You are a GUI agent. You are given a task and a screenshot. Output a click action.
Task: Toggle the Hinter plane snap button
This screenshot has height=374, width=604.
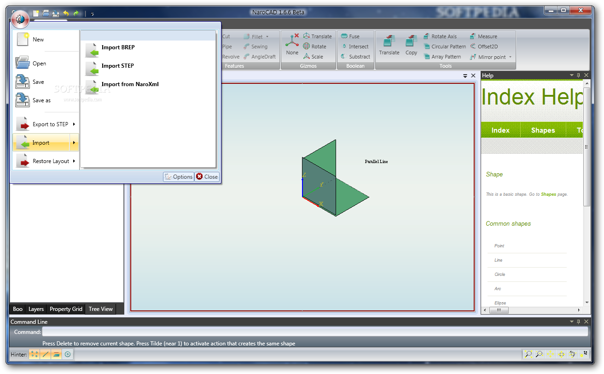pos(56,354)
